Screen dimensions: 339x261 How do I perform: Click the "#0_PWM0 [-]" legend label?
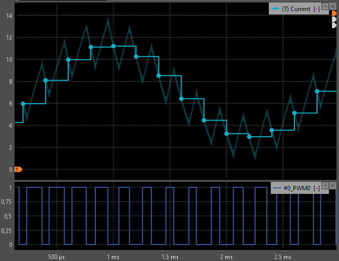tap(301, 188)
